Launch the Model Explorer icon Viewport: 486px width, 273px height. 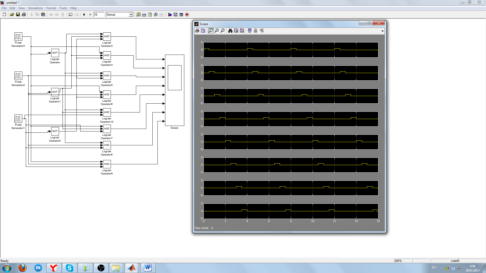(175, 15)
